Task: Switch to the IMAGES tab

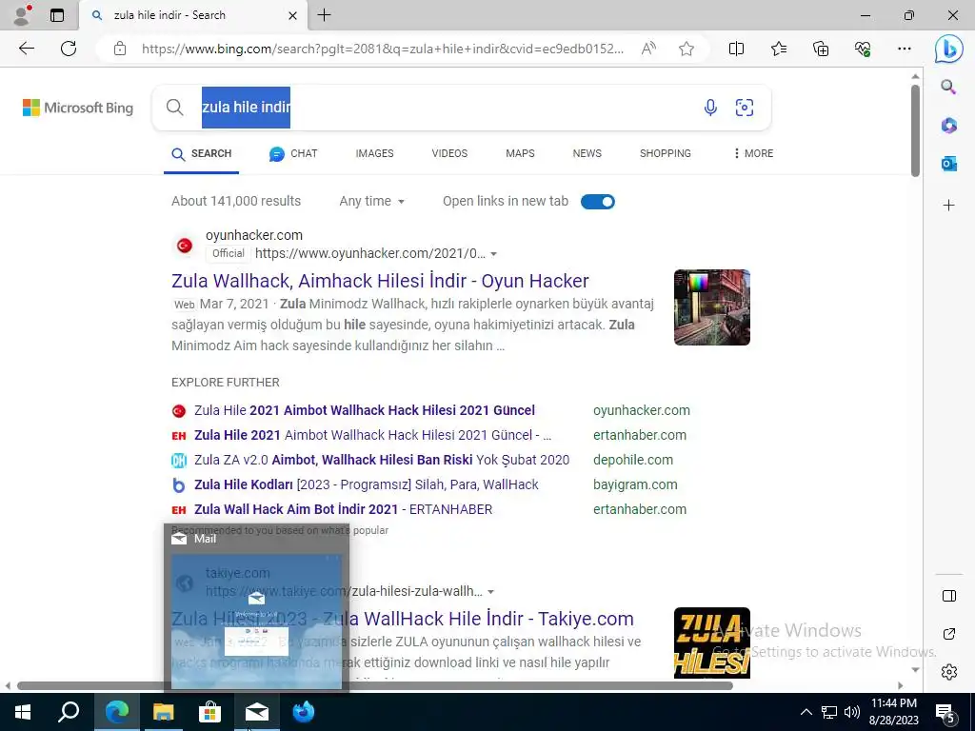Action: [x=374, y=153]
